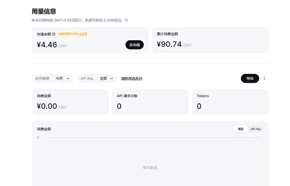Click the 暂无数据 placeholder in chart

pos(150,168)
